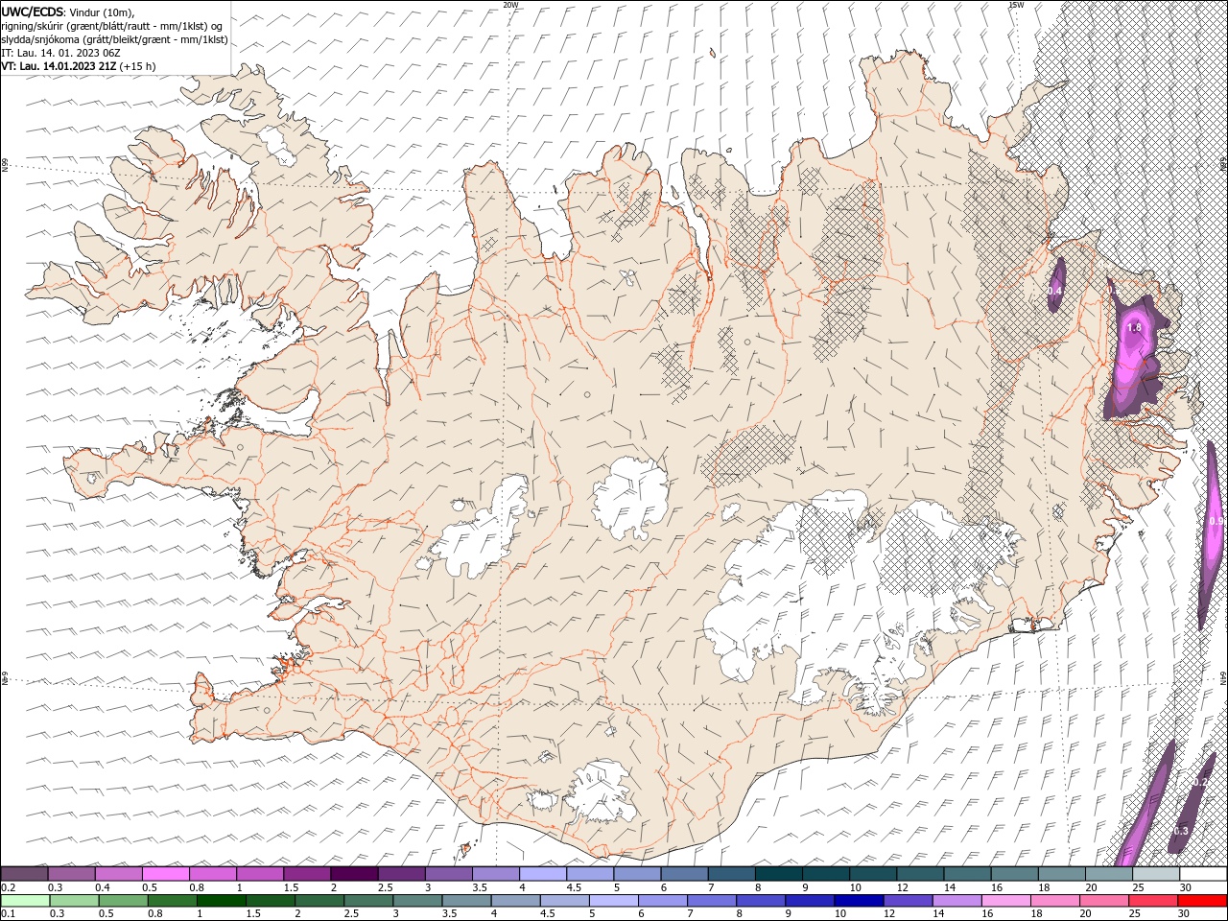The image size is (1228, 921).
Task: Pick the bottom-row swatch labeled 7
Action: click(x=711, y=901)
